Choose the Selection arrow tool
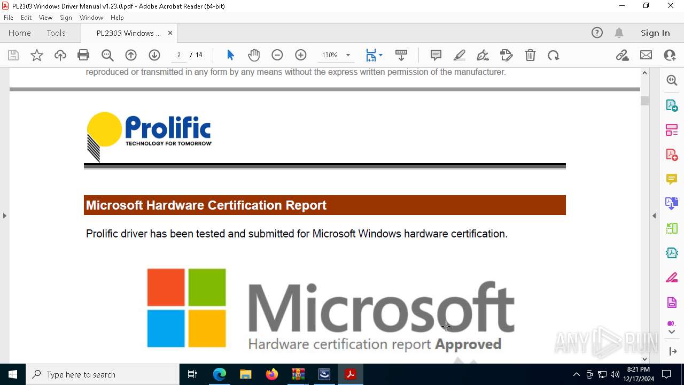Viewport: 684px width, 385px height. click(x=230, y=55)
